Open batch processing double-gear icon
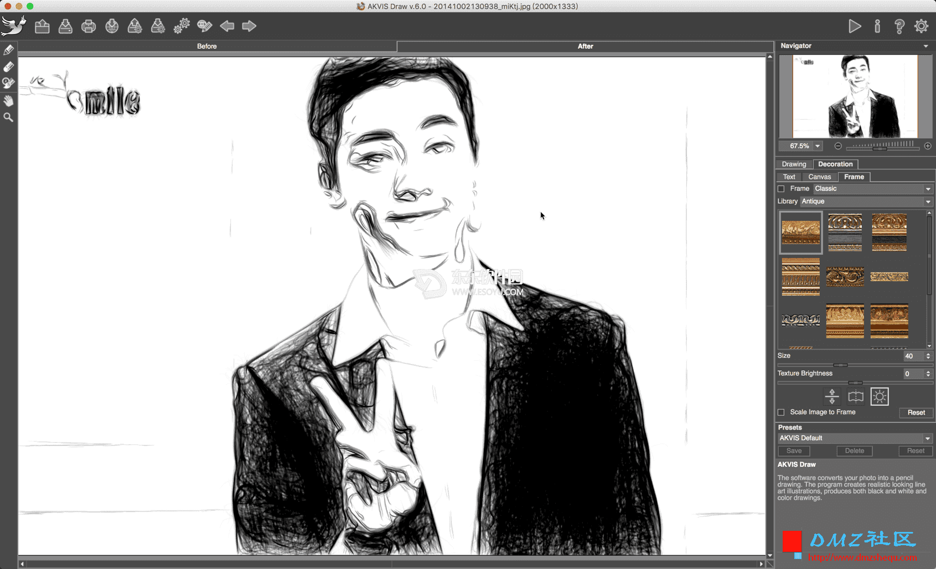Image resolution: width=936 pixels, height=569 pixels. click(181, 26)
